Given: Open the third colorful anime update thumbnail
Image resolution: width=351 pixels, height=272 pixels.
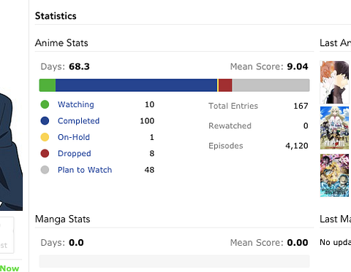Looking at the screenshot, I should click(x=334, y=175).
